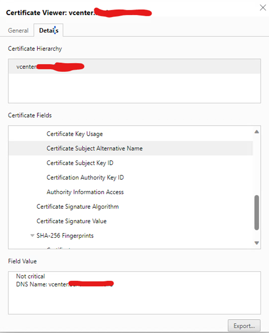Select Certificate Subject Alternative Name field
The height and width of the screenshot is (333, 269).
tap(95, 148)
